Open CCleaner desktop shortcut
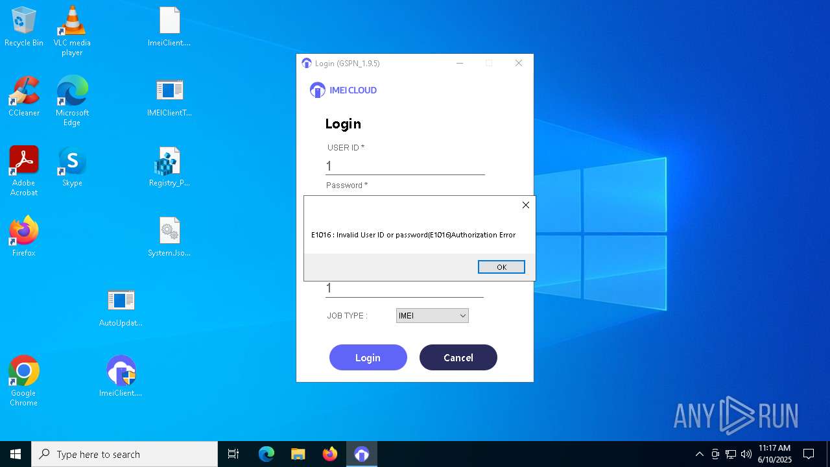Viewport: 830px width, 467px height. click(24, 97)
